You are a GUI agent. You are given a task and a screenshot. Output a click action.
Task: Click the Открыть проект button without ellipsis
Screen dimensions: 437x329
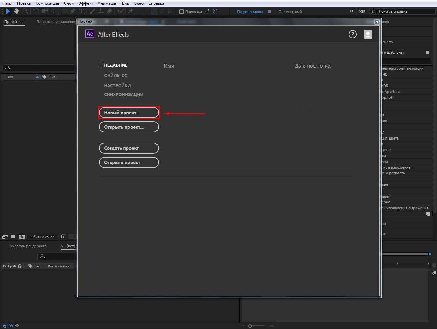[129, 162]
